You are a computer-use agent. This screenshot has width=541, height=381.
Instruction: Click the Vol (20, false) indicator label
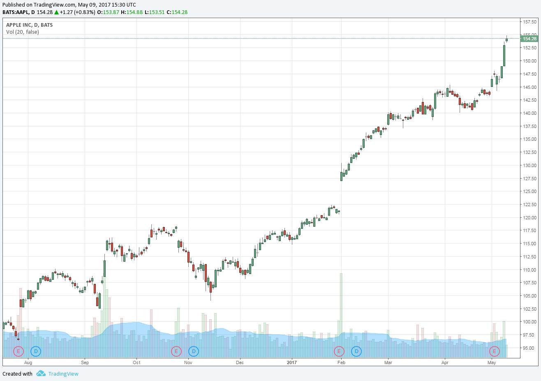click(23, 32)
